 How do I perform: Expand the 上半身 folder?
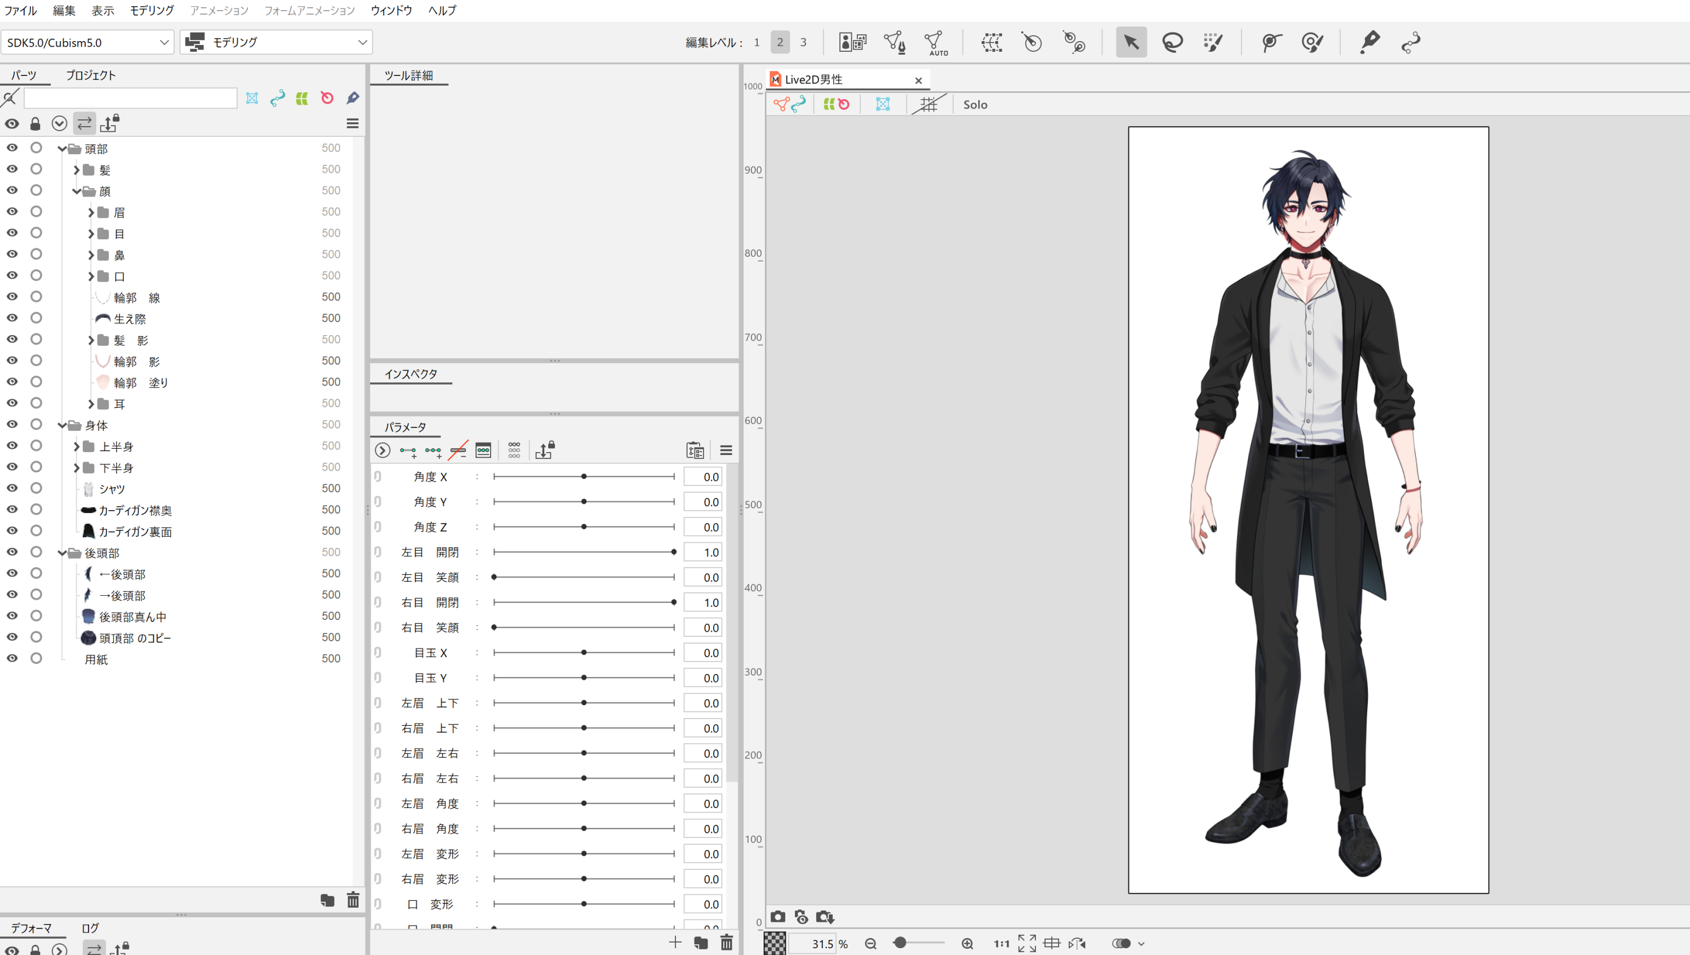pos(77,447)
